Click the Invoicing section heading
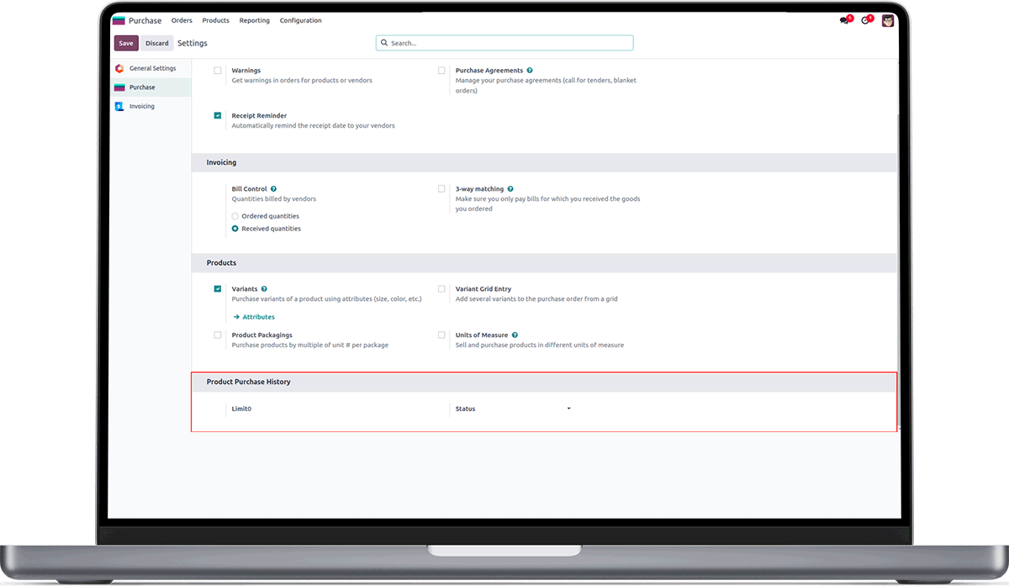The width and height of the screenshot is (1009, 586). pyautogui.click(x=221, y=162)
